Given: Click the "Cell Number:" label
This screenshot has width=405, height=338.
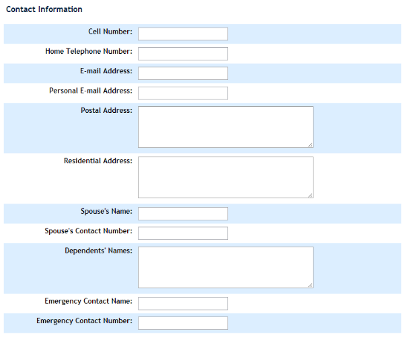Looking at the screenshot, I should (110, 32).
